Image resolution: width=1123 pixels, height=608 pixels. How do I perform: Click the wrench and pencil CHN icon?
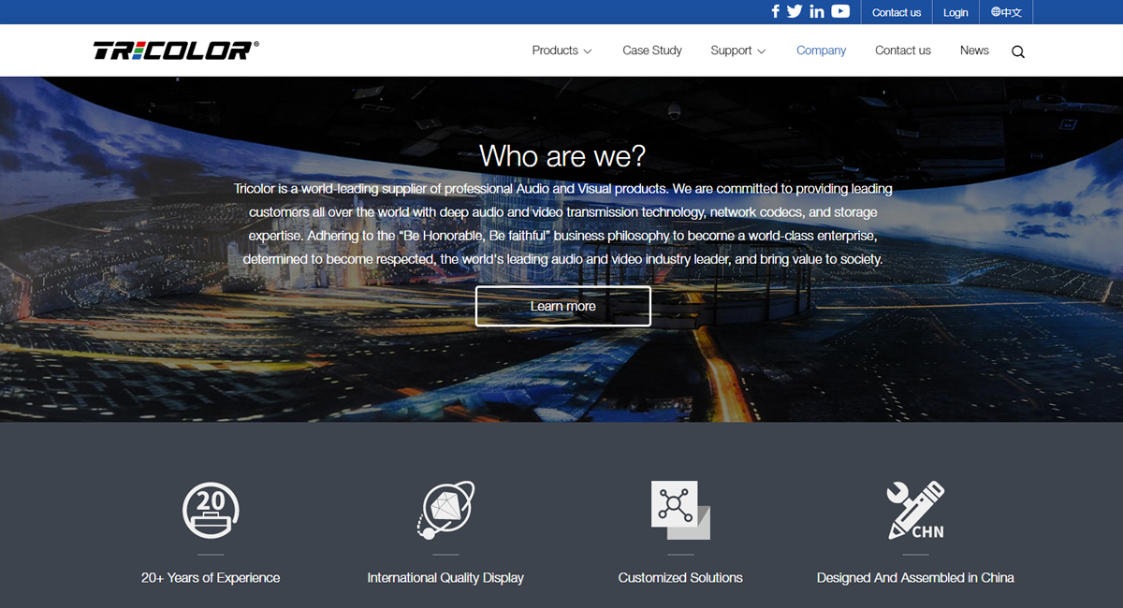[915, 510]
